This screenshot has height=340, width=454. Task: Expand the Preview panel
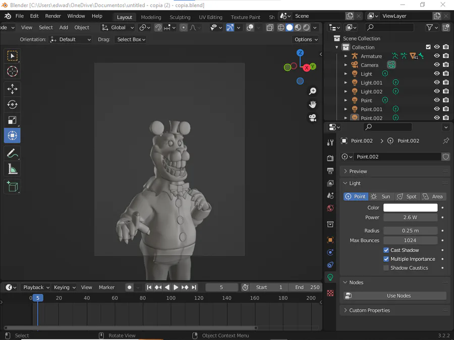pyautogui.click(x=358, y=171)
